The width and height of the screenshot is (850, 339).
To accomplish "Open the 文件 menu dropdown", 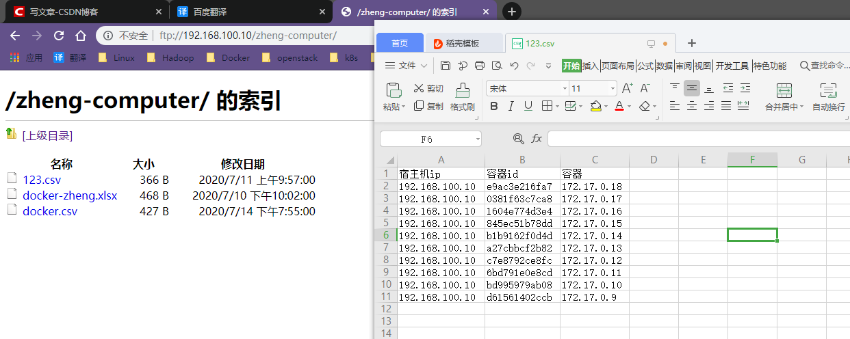I will click(x=407, y=66).
